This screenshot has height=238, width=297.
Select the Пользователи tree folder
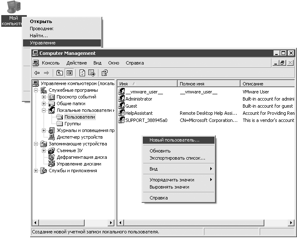click(80, 117)
